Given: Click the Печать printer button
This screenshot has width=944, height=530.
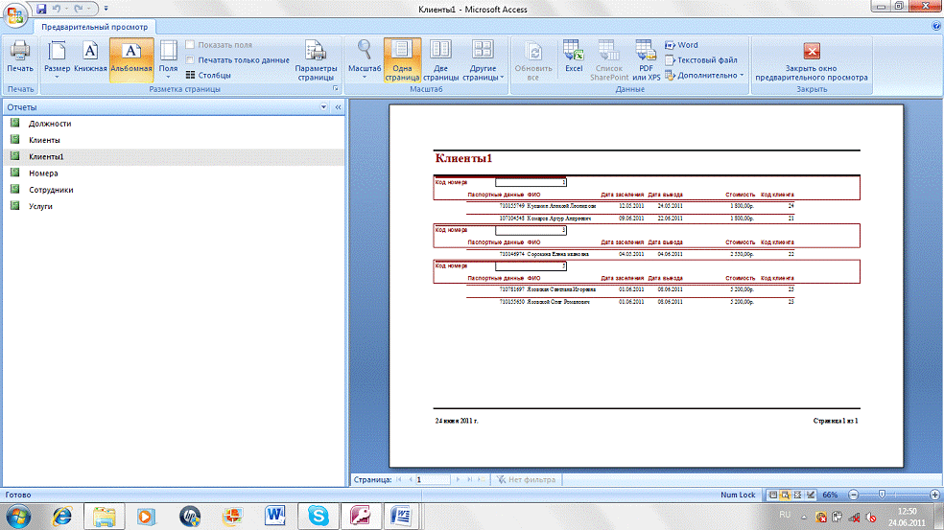Looking at the screenshot, I should click(20, 59).
